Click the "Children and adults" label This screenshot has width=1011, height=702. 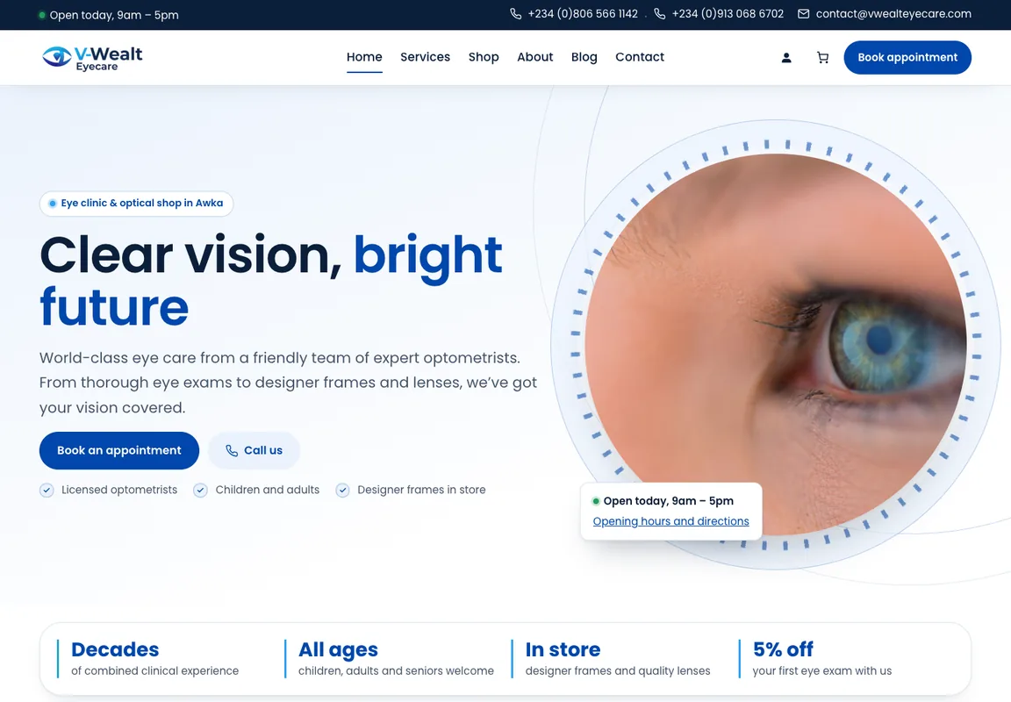tap(268, 490)
